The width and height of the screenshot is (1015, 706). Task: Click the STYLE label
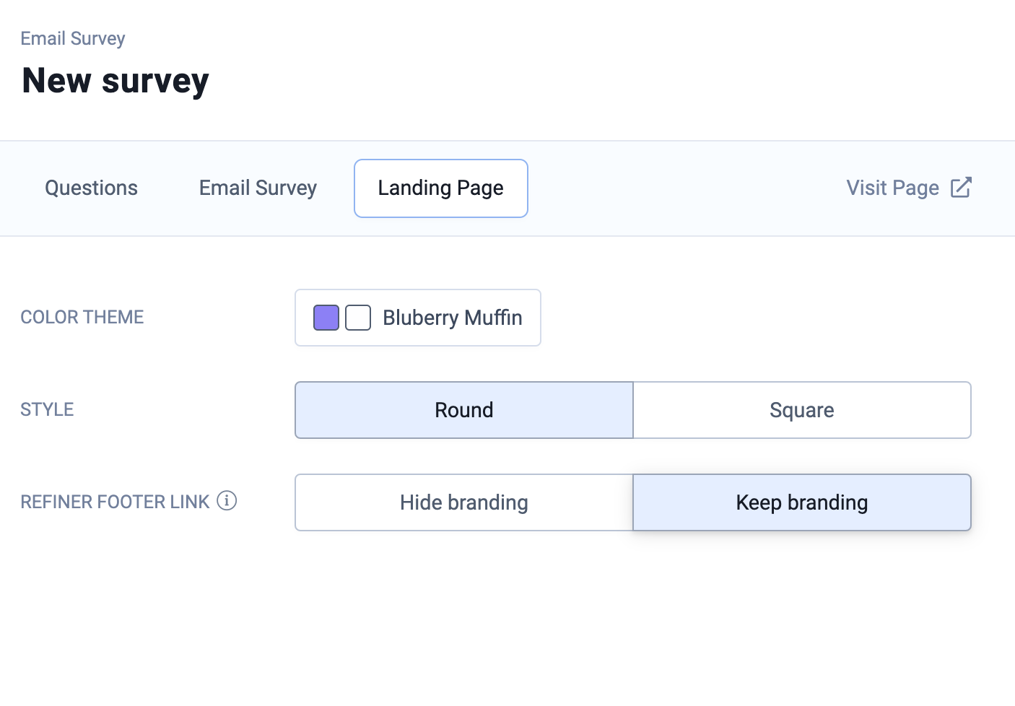point(47,409)
